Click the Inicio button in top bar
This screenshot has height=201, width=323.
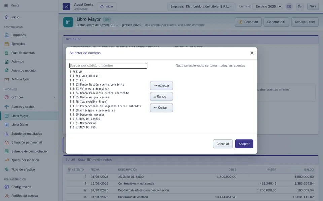pyautogui.click(x=107, y=7)
